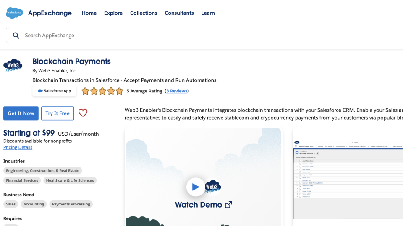Screen dimensions: 403x226
Task: Click the Salesforce cloud logo
Action: (x=14, y=13)
